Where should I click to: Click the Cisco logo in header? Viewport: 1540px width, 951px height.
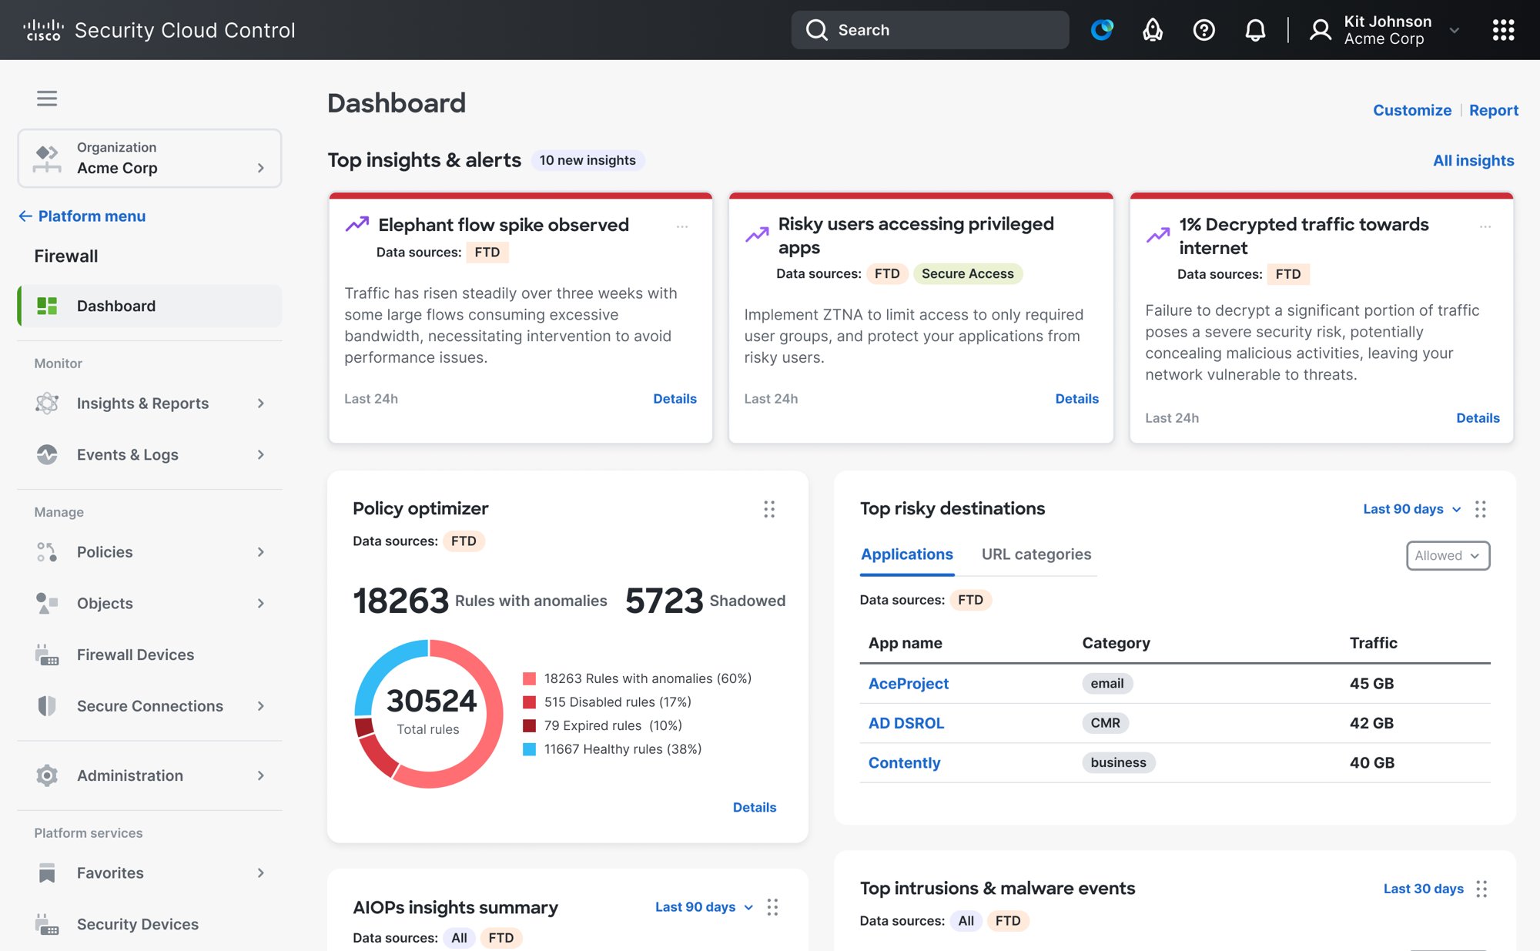pos(43,30)
